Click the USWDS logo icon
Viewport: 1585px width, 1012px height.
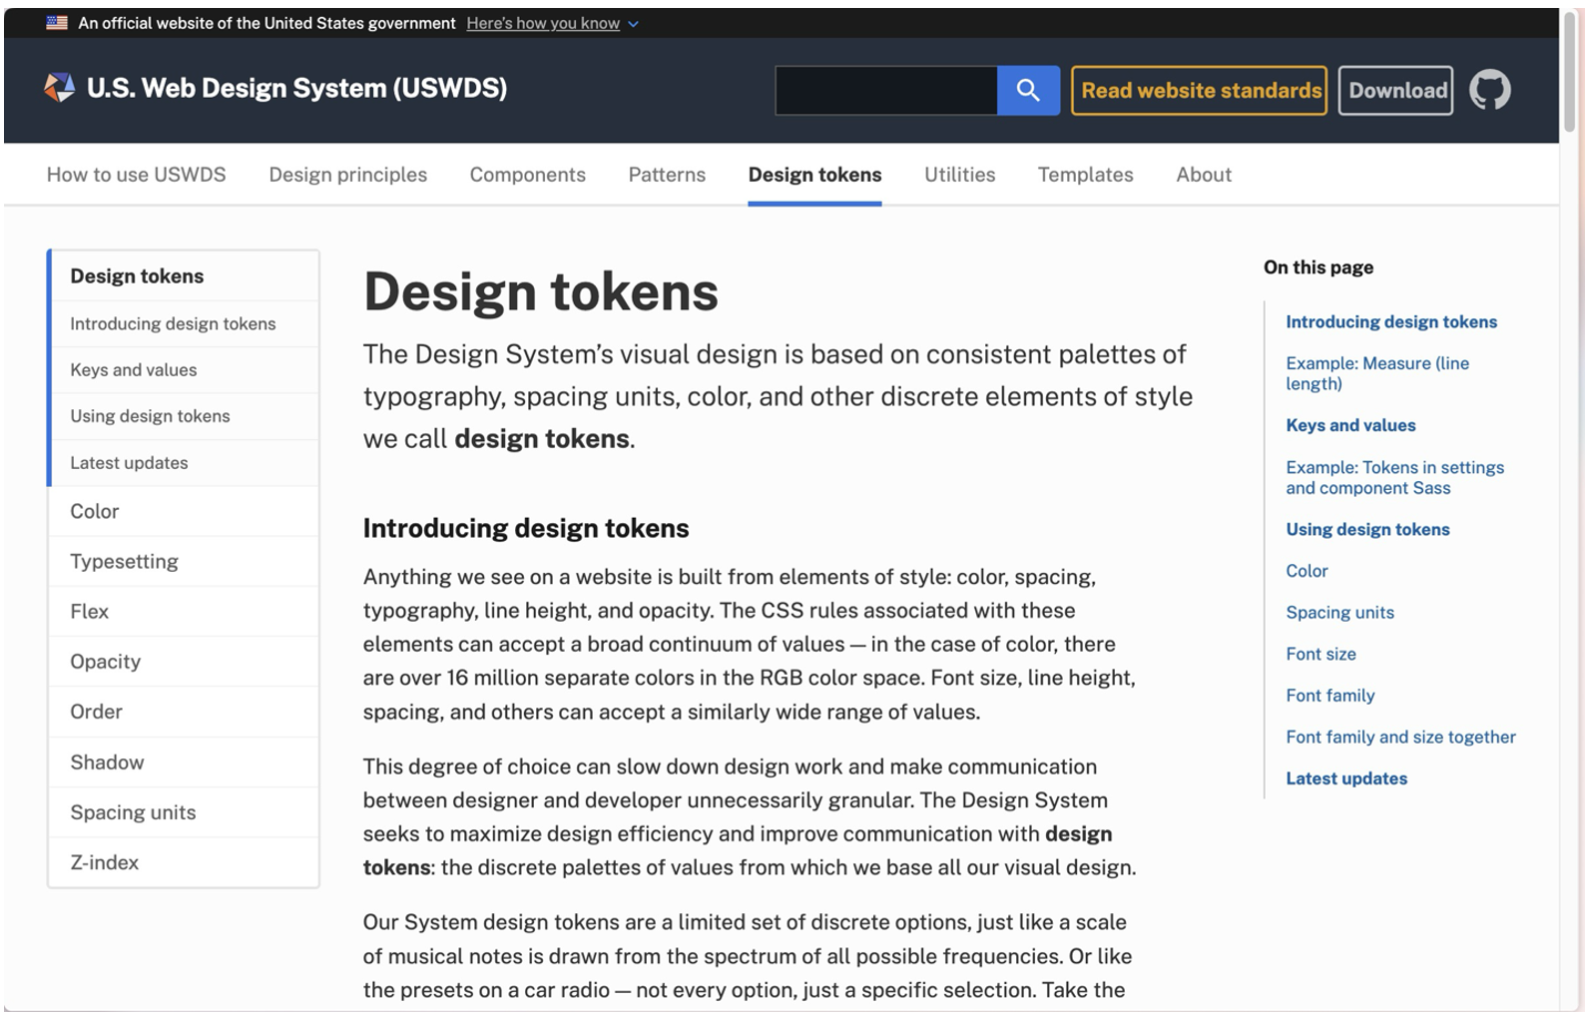(x=59, y=88)
